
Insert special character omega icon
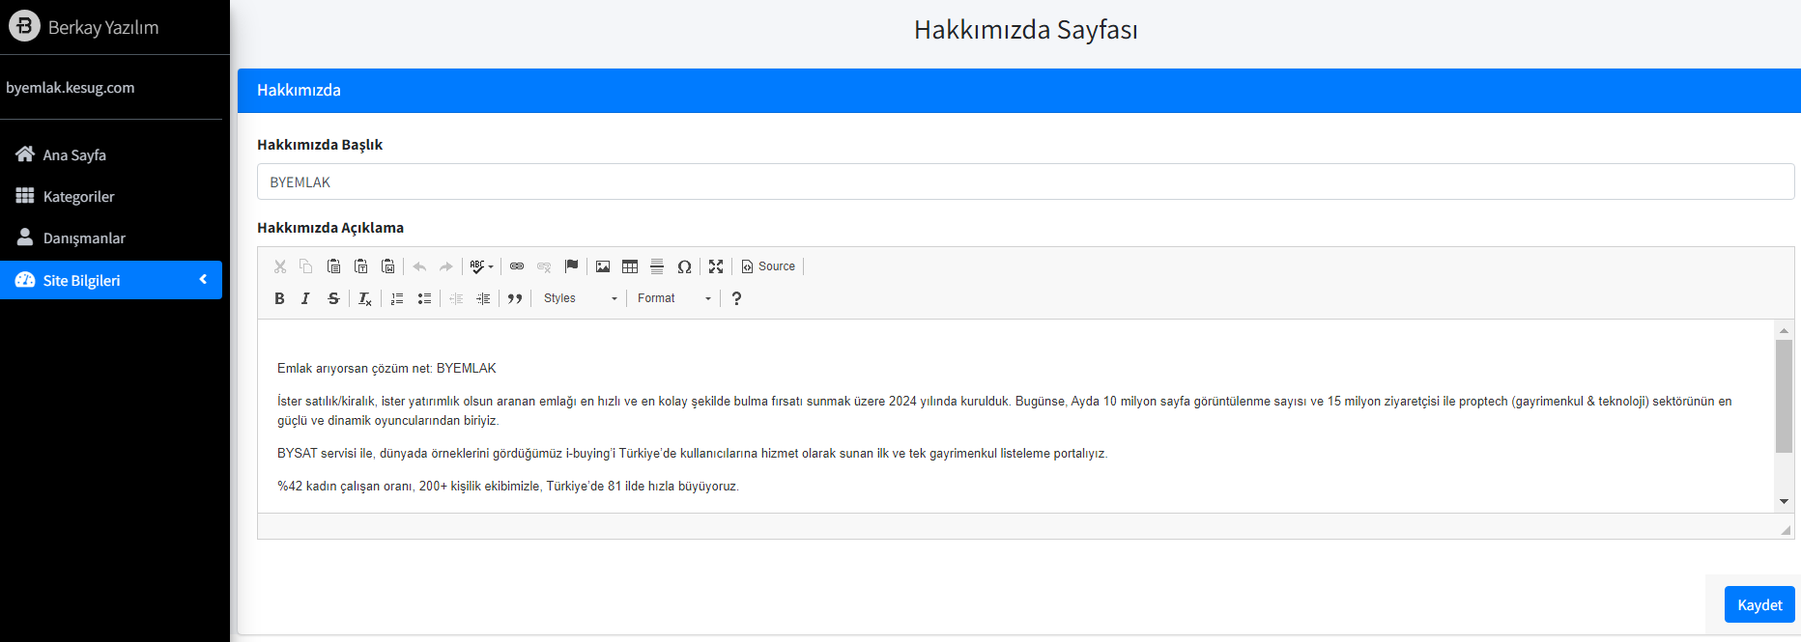pyautogui.click(x=684, y=266)
